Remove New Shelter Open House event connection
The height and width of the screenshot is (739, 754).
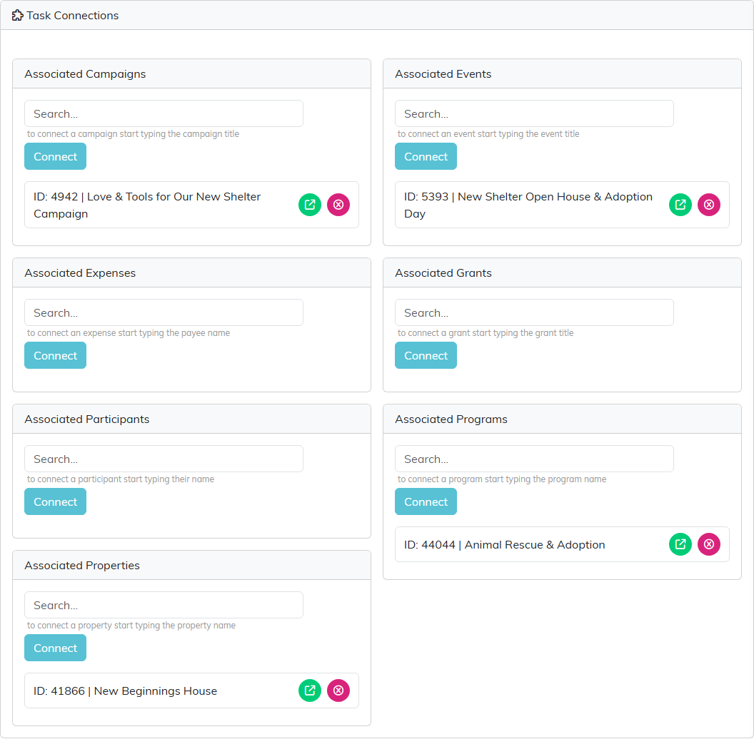tap(709, 205)
